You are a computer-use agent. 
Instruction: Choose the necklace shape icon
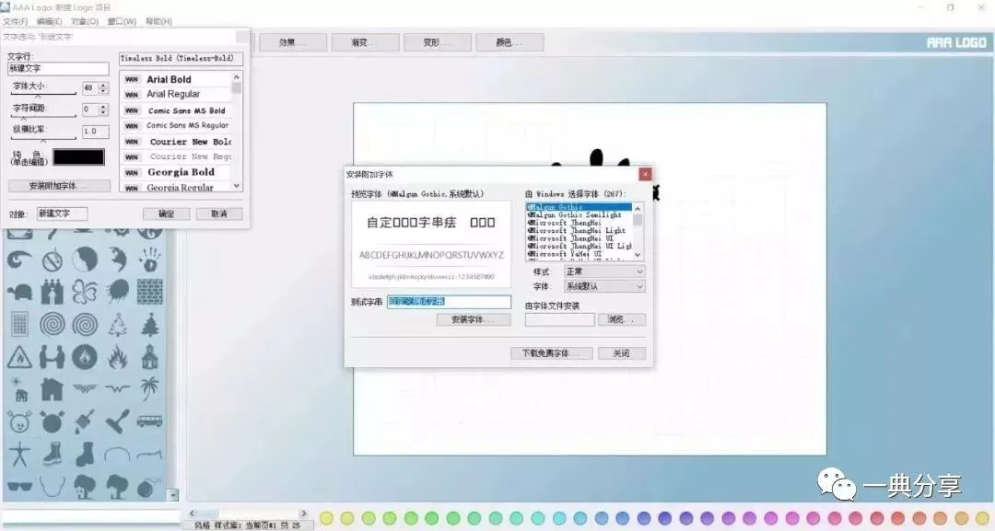tap(52, 487)
